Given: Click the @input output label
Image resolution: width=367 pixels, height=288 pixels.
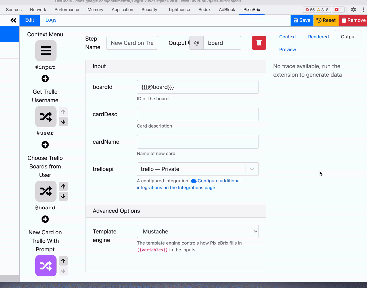Looking at the screenshot, I should pyautogui.click(x=45, y=67).
